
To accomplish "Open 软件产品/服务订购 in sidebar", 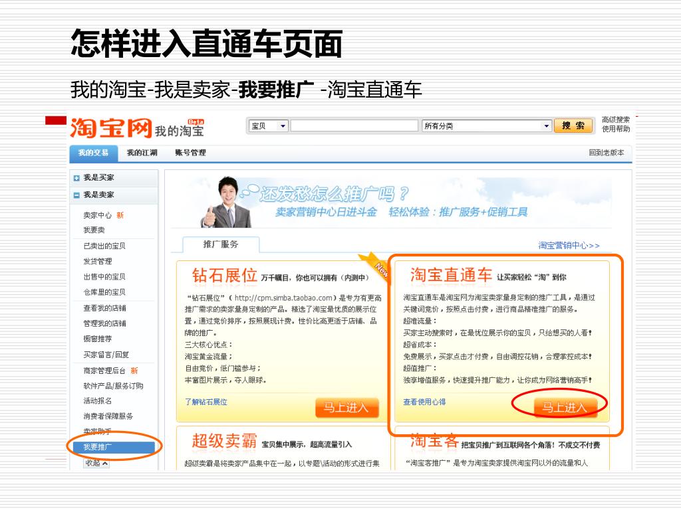I will pos(113,386).
